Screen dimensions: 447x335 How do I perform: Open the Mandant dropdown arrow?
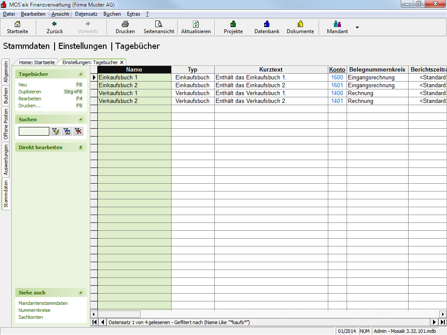[357, 27]
